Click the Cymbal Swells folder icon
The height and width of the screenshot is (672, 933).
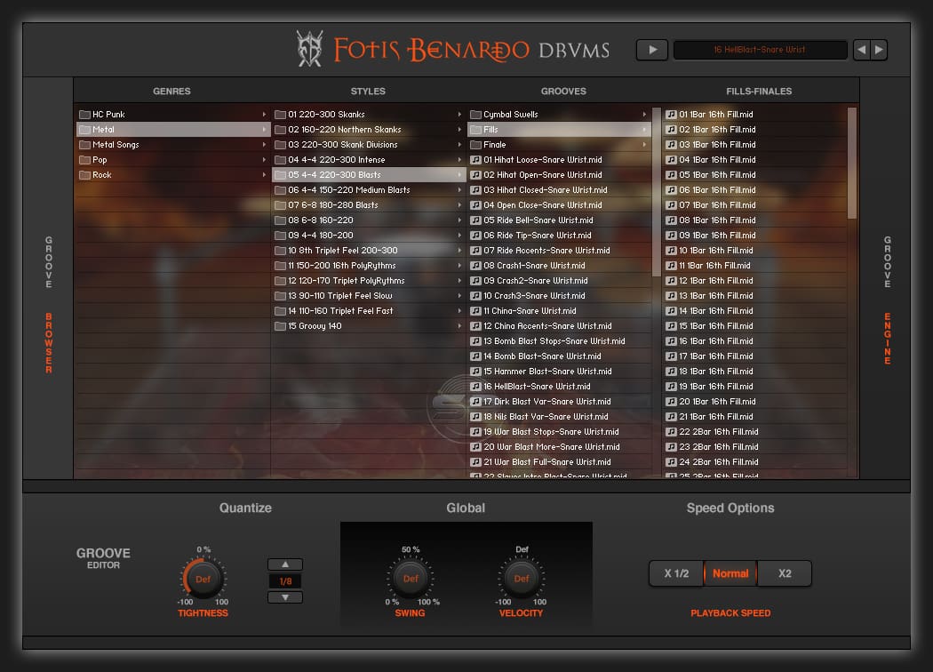point(475,115)
